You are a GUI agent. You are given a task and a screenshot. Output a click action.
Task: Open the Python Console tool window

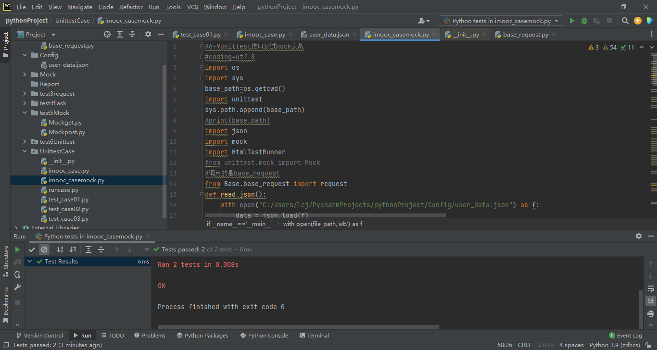tap(264, 336)
